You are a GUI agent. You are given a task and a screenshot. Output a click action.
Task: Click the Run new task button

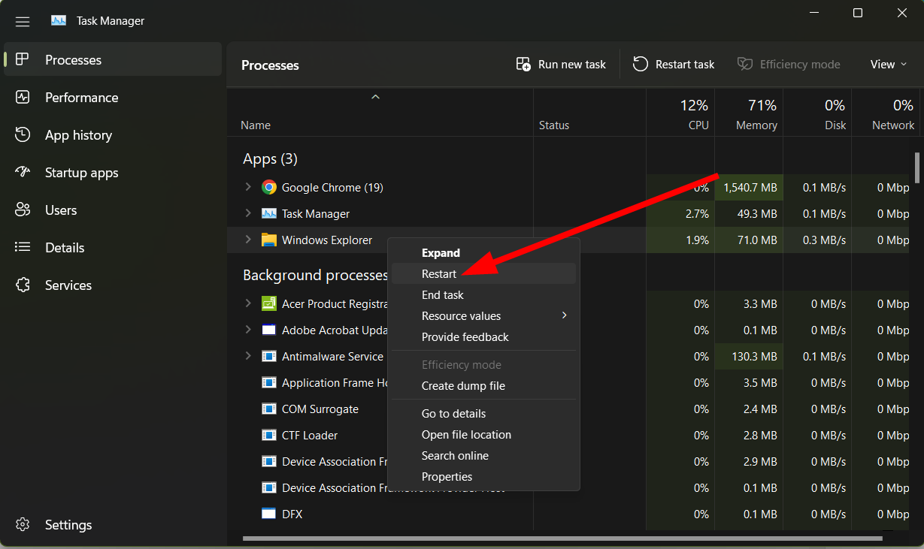click(561, 65)
